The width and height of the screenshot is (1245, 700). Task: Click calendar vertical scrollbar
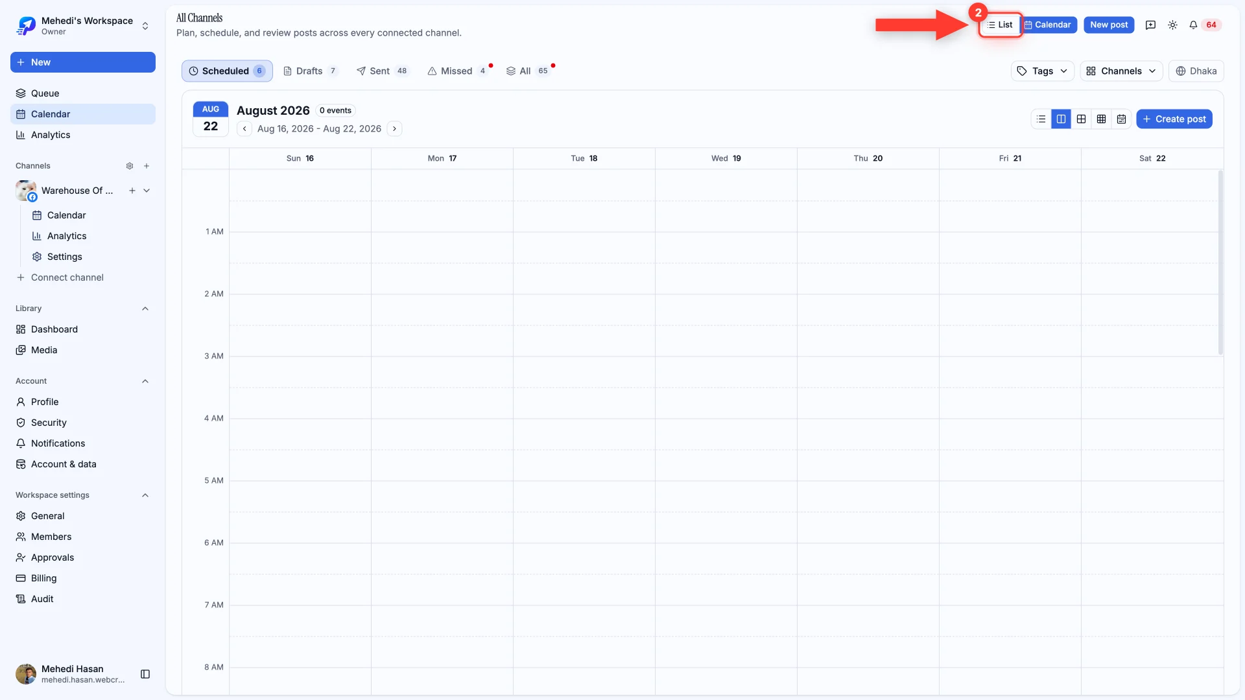click(x=1220, y=262)
